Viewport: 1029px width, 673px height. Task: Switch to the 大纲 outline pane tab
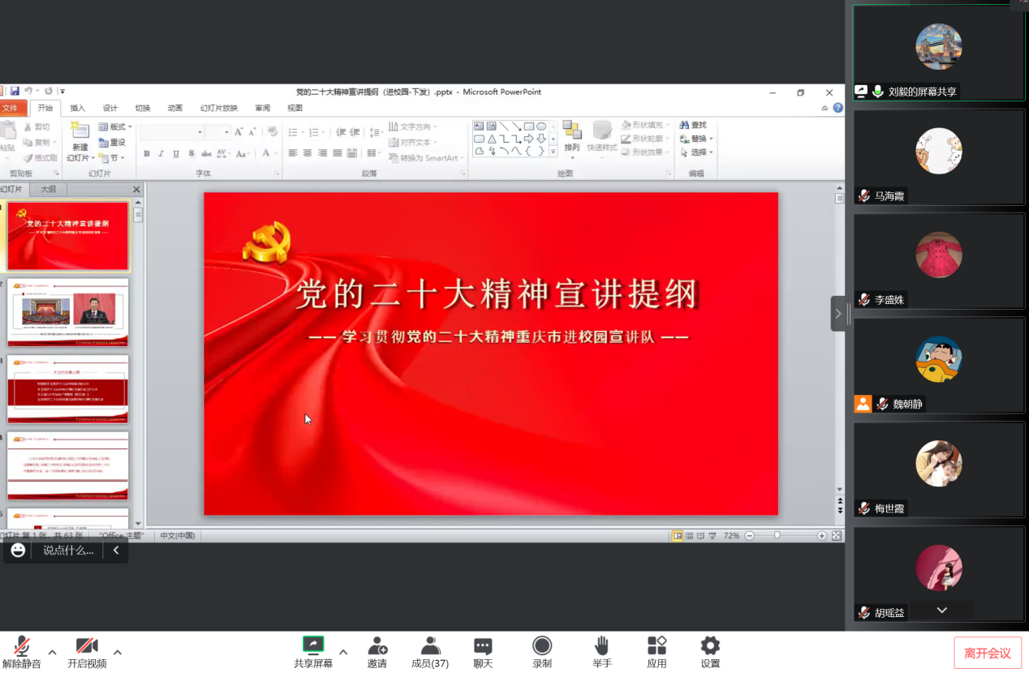[49, 189]
